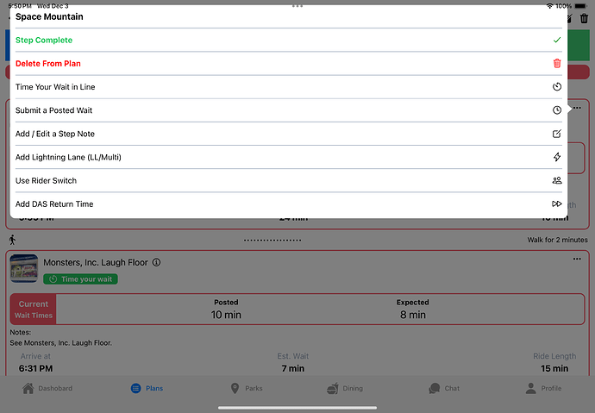The height and width of the screenshot is (413, 595).
Task: Open the Monsters, Inc. Laugh Floor three-dot menu
Action: [577, 260]
